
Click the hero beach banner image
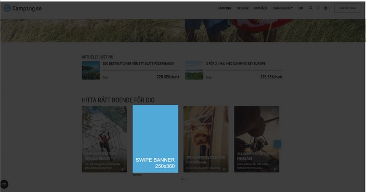pyautogui.click(x=183, y=31)
